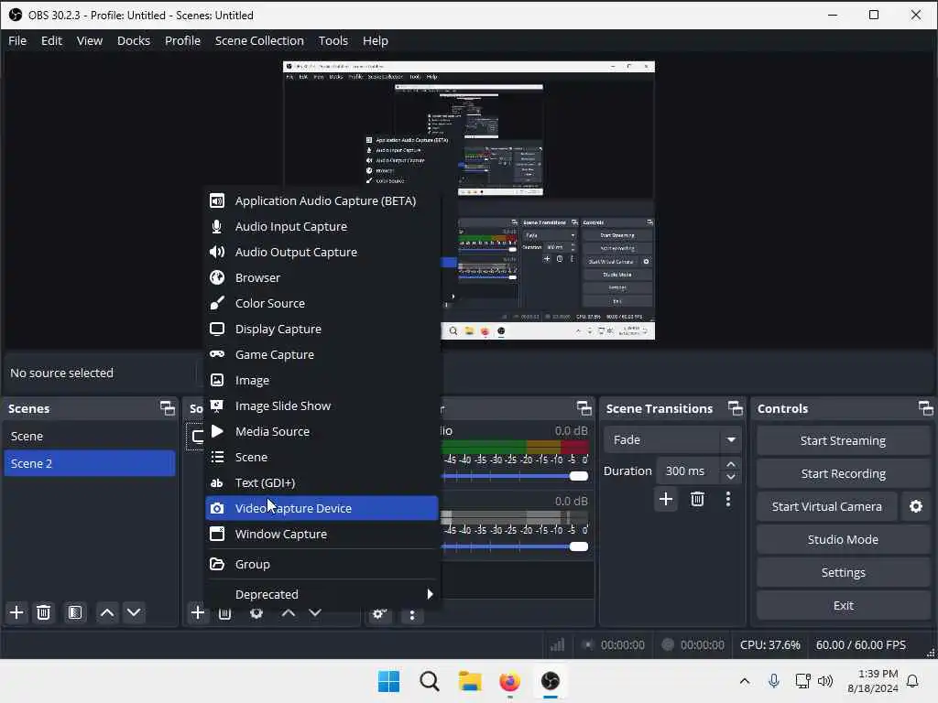Pick Color Source from the menu
Screen dimensions: 938x703
click(x=322, y=304)
